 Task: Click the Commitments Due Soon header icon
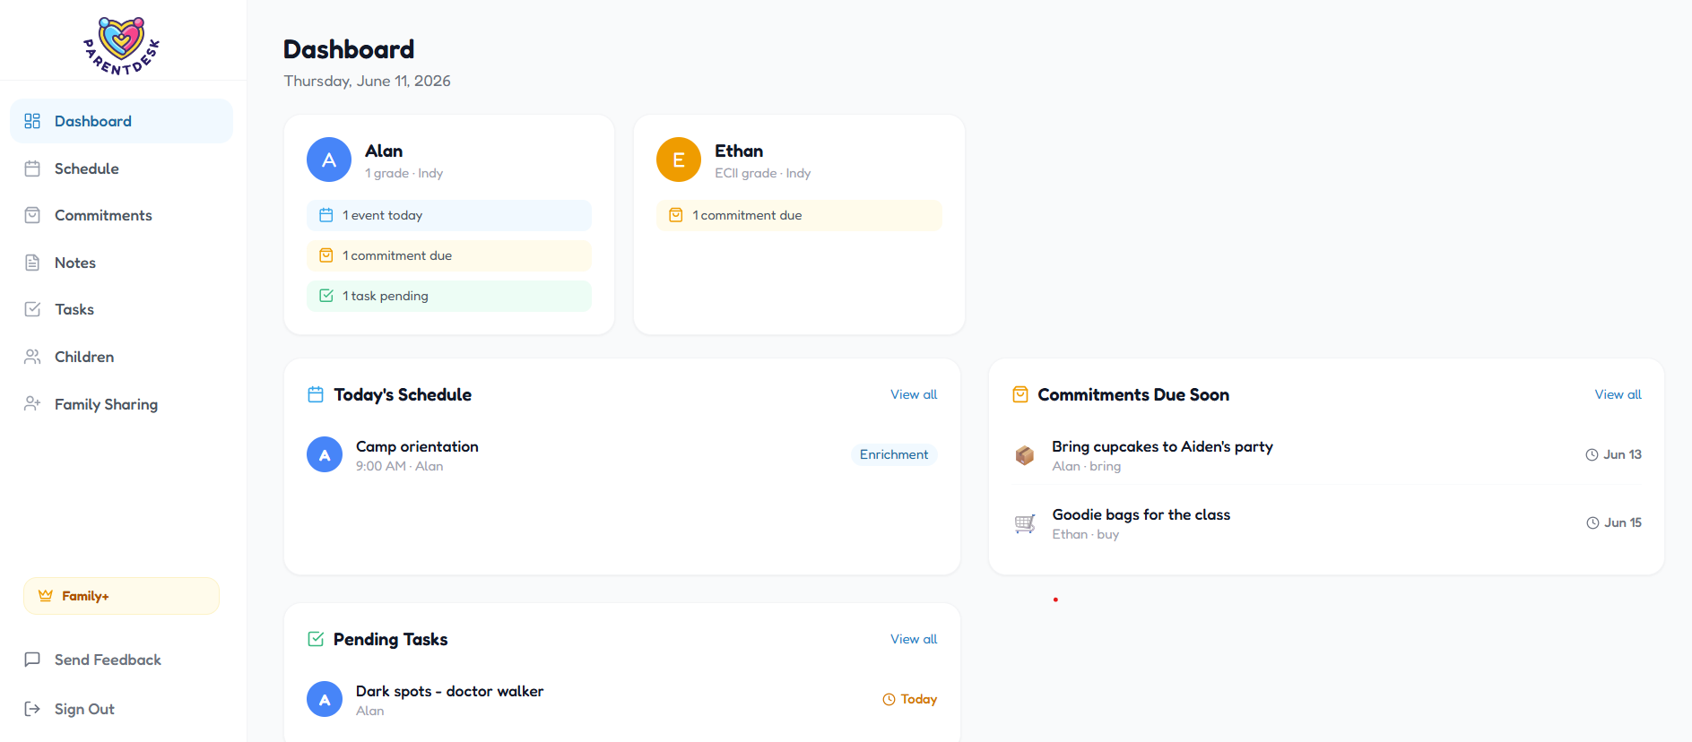click(1020, 394)
